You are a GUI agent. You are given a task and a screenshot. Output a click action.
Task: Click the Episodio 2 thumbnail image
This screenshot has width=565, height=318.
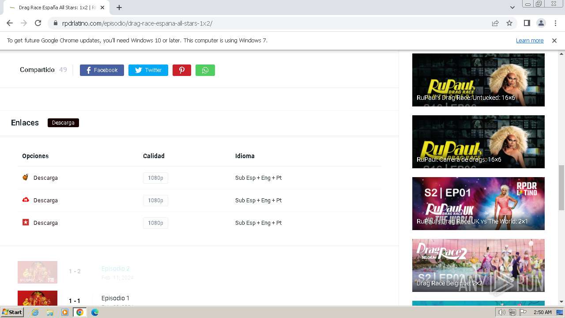[38, 272]
